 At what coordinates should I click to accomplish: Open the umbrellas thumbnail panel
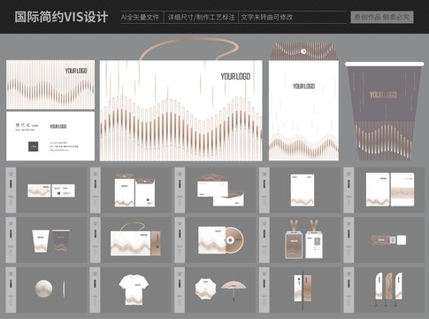pyautogui.click(x=215, y=290)
